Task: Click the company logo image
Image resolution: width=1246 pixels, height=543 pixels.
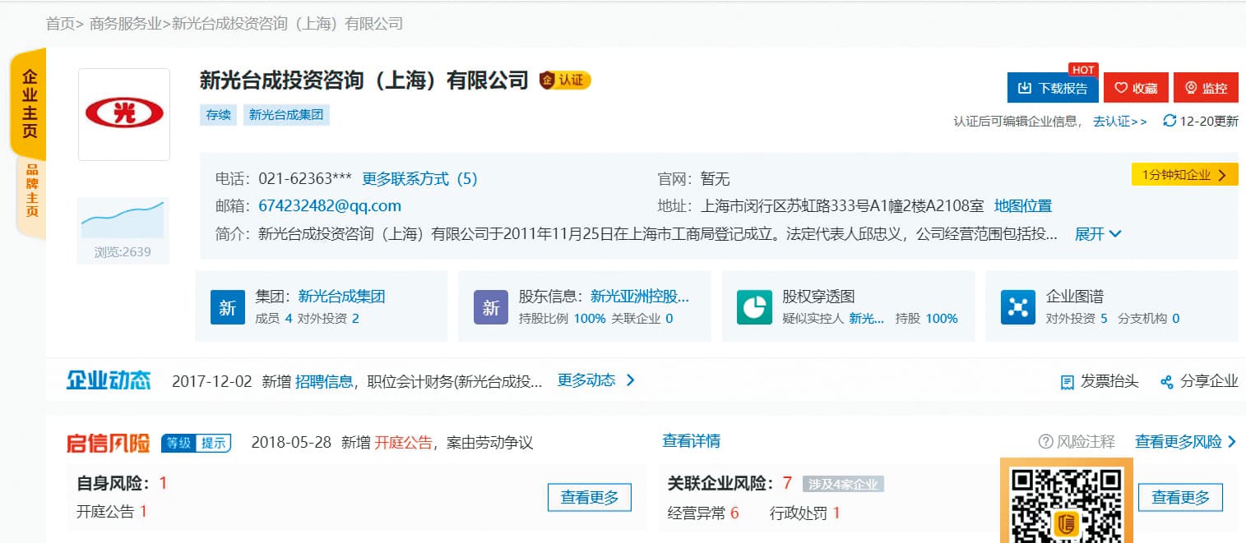Action: point(124,114)
